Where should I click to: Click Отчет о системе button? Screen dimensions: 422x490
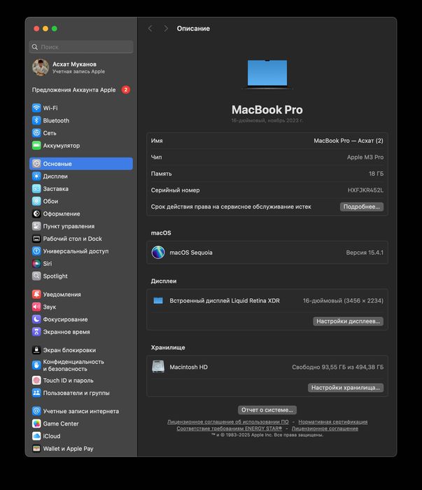coord(267,409)
